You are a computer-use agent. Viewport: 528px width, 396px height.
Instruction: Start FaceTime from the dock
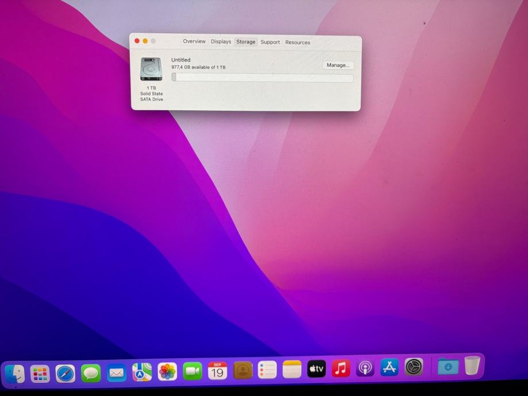coord(192,371)
